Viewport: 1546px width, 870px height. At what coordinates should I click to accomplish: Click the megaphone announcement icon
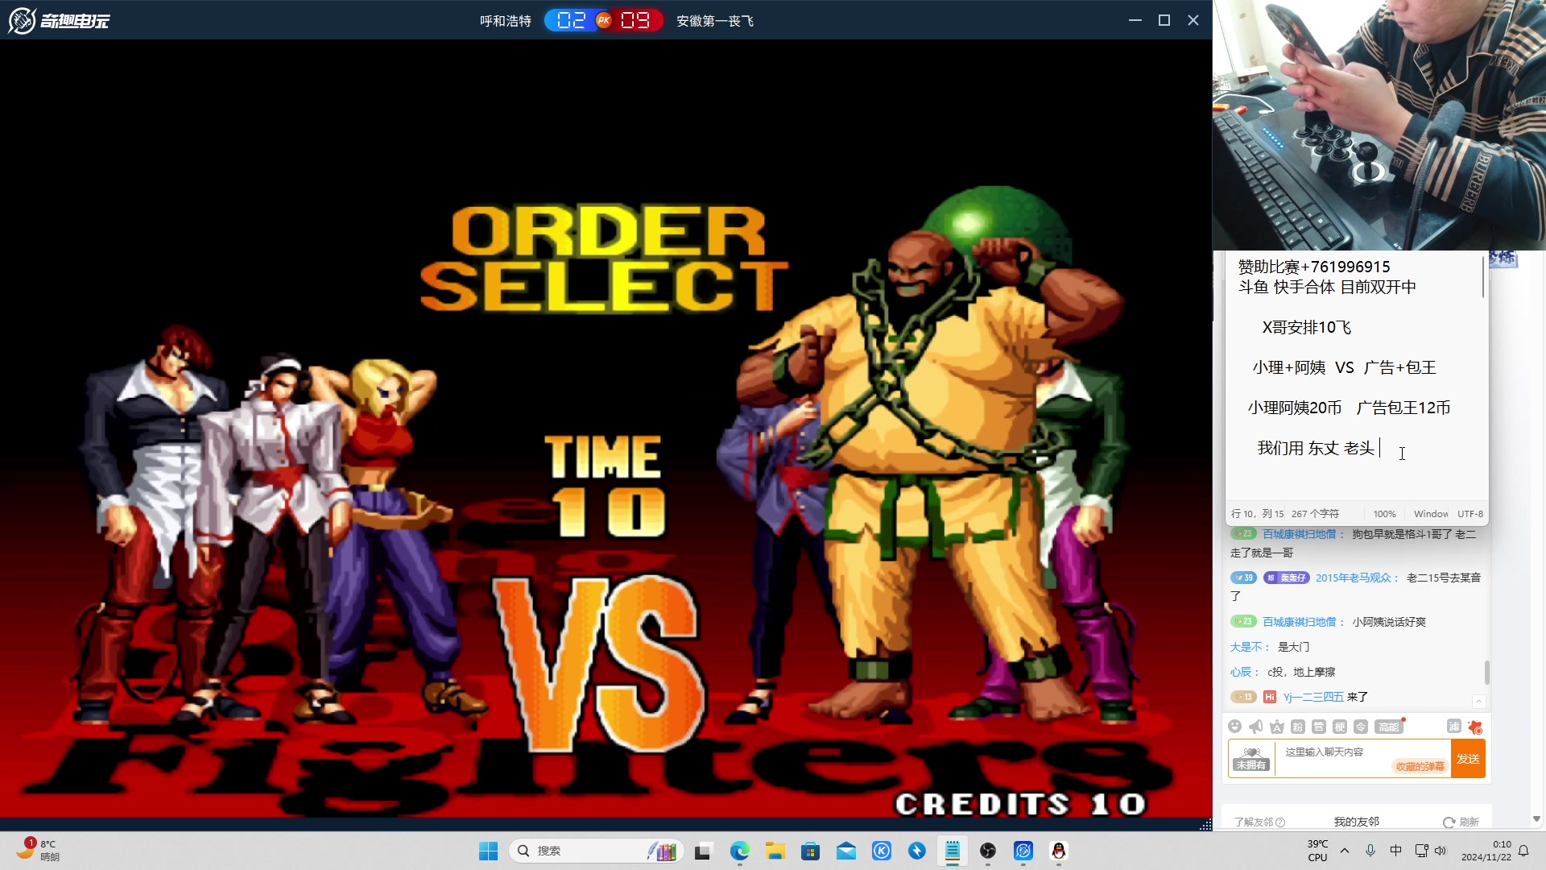coord(1256,727)
